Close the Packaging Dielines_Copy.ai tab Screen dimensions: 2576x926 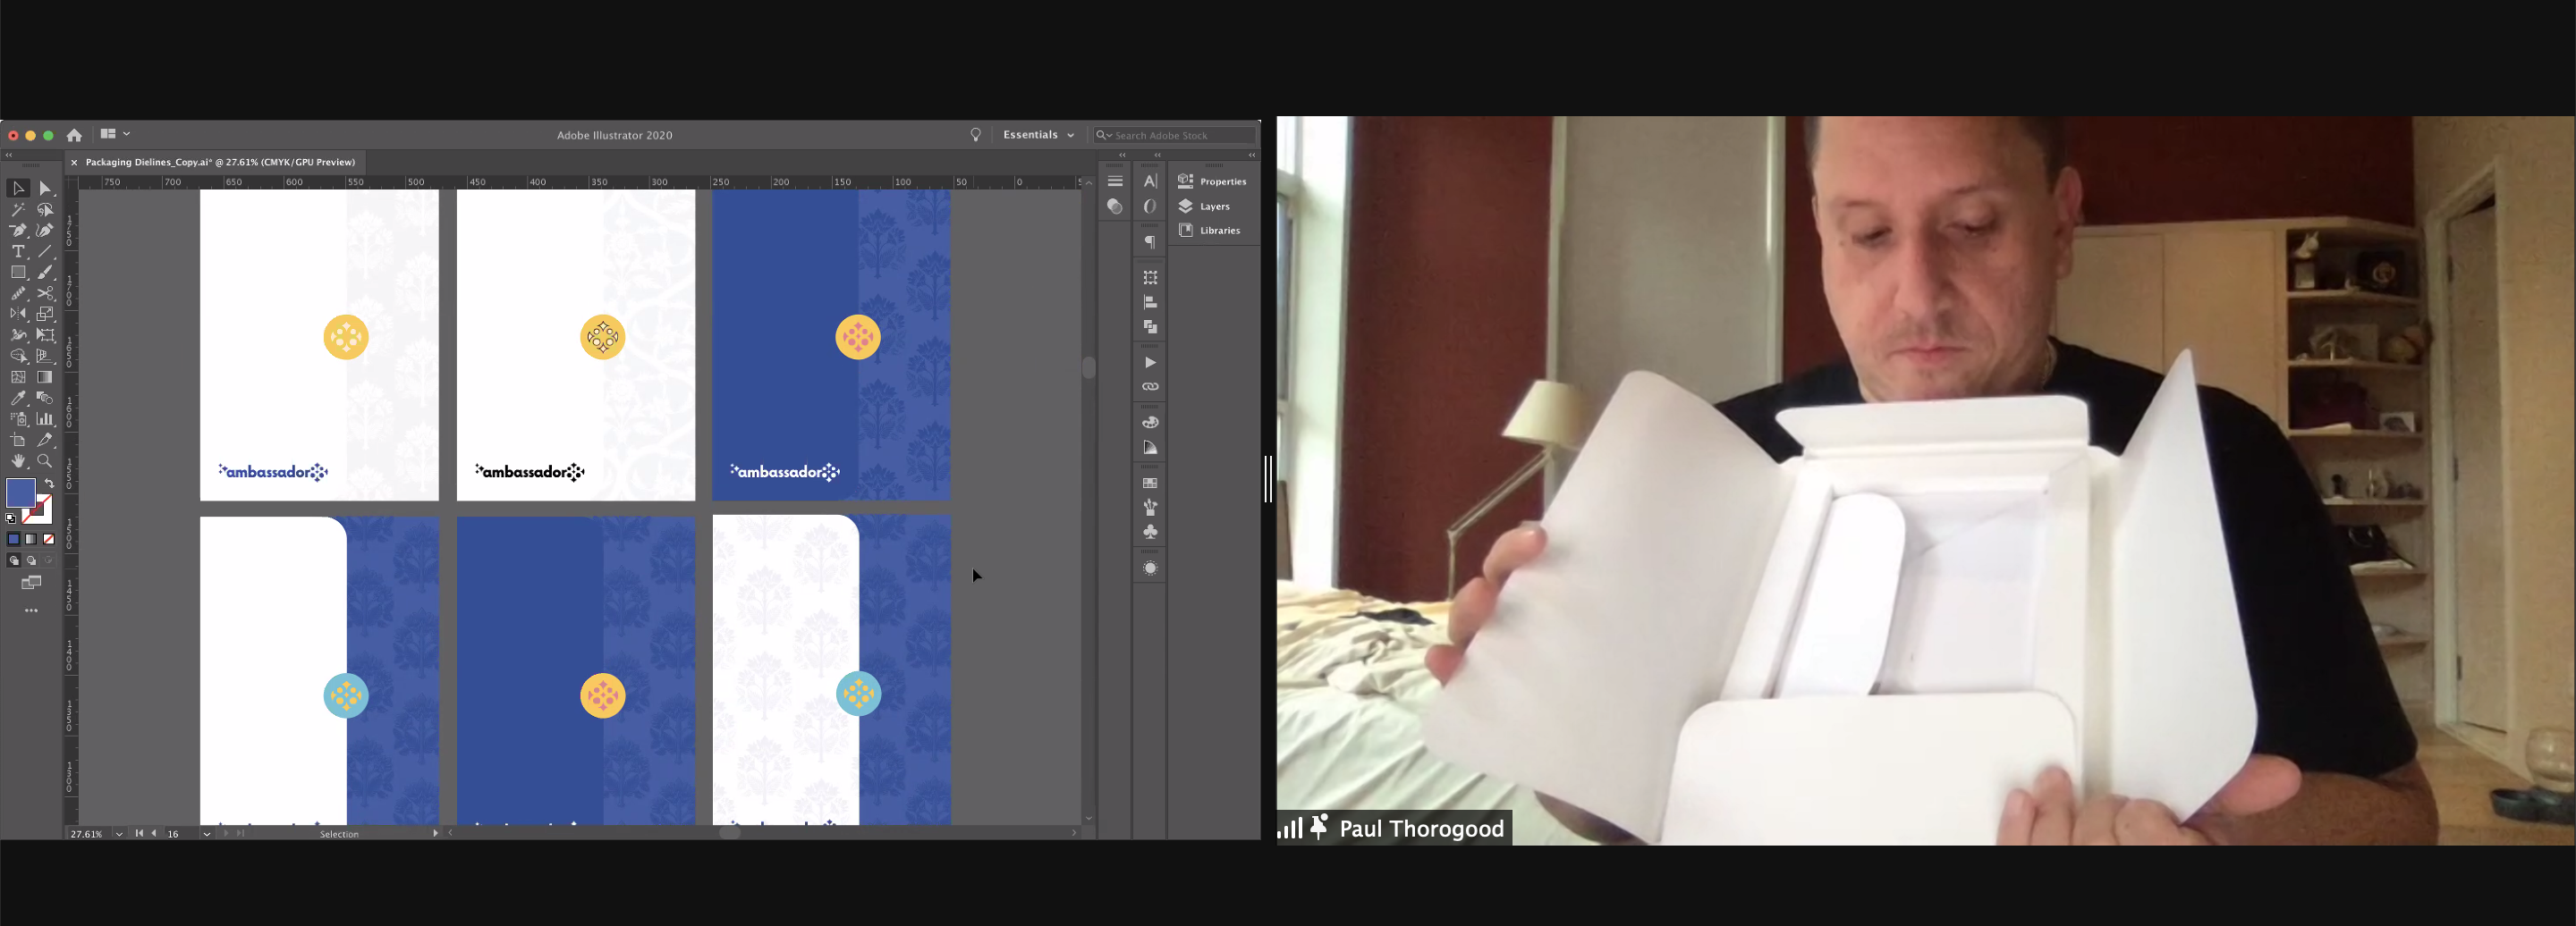74,162
